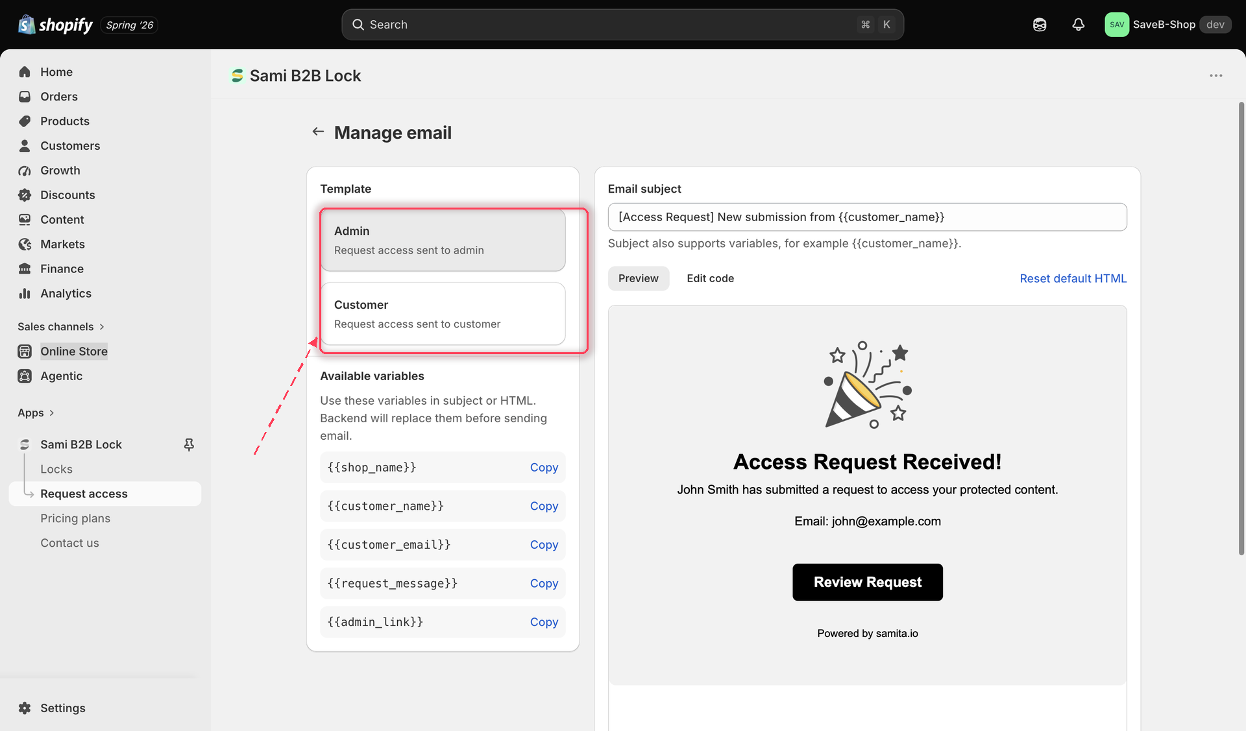
Task: Click the Spring '26 edition badge
Action: 130,25
